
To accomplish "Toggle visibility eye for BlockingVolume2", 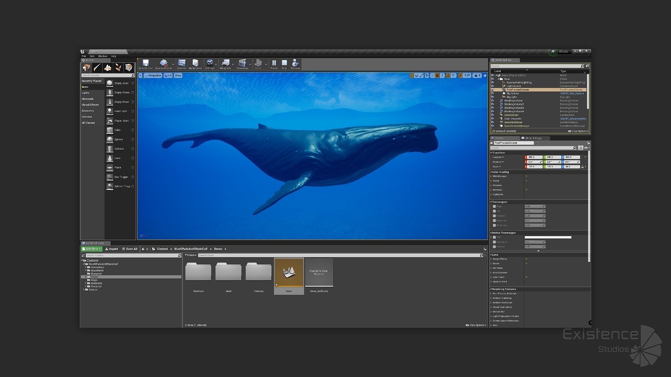I will [x=492, y=104].
